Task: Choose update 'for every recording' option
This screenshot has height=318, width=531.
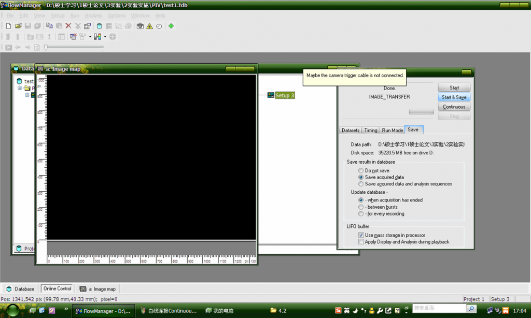Action: click(361, 214)
